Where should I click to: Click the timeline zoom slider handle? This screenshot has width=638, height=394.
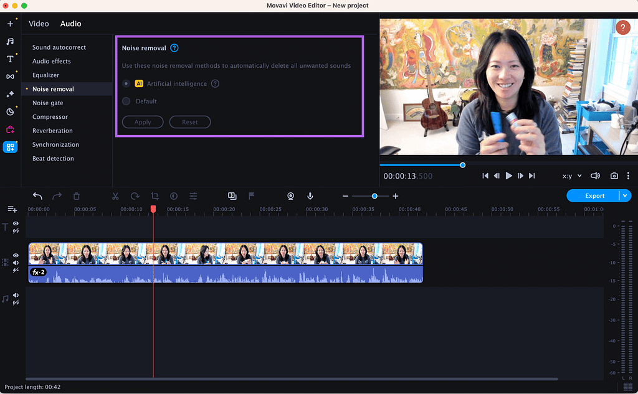[x=374, y=196]
